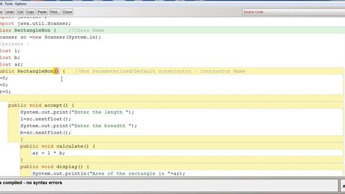Viewport: 345px width, 194px height.
Task: Click the Copy button
Action: pyautogui.click(x=30, y=12)
